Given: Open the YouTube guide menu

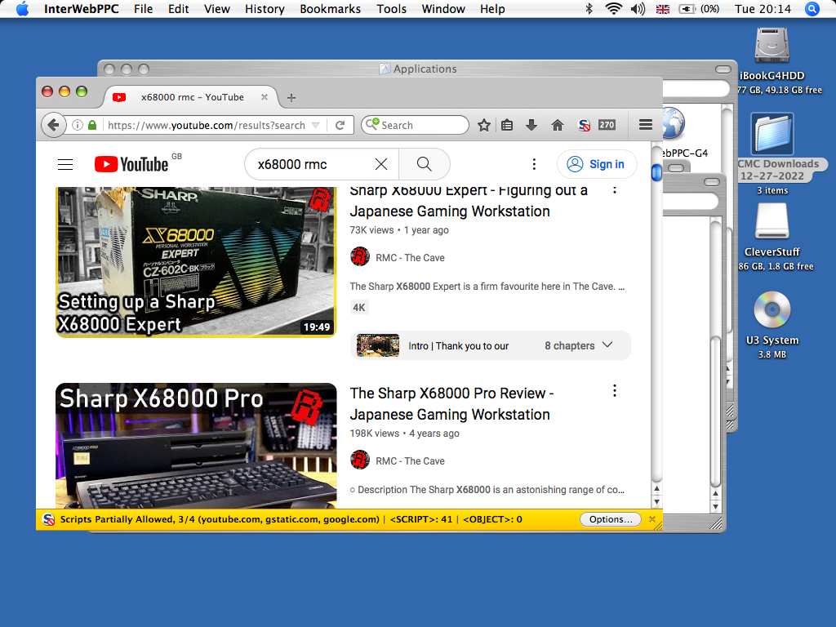Looking at the screenshot, I should 65,164.
